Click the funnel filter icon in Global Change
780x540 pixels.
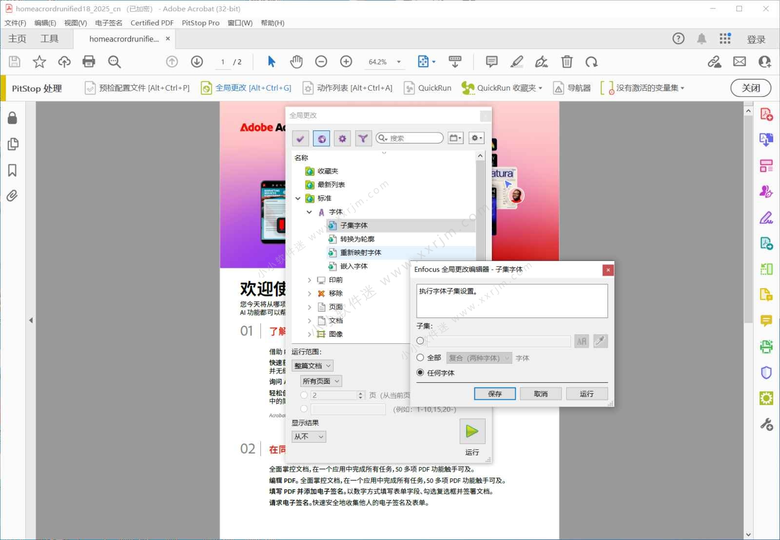(363, 138)
